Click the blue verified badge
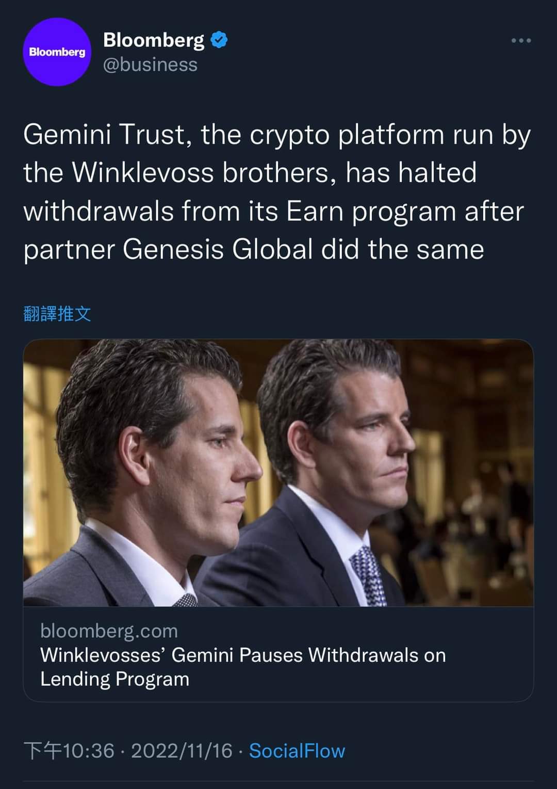Screen dimensions: 557x789 coord(219,40)
